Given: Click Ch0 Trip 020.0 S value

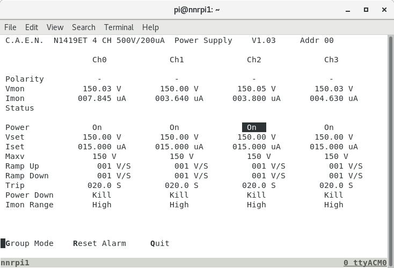Looking at the screenshot, I should click(104, 185).
